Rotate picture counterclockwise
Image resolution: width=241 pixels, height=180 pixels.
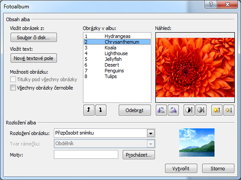pyautogui.click(x=161, y=110)
